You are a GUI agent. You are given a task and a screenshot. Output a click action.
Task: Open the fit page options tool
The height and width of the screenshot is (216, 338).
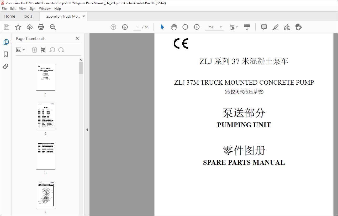(x=233, y=27)
